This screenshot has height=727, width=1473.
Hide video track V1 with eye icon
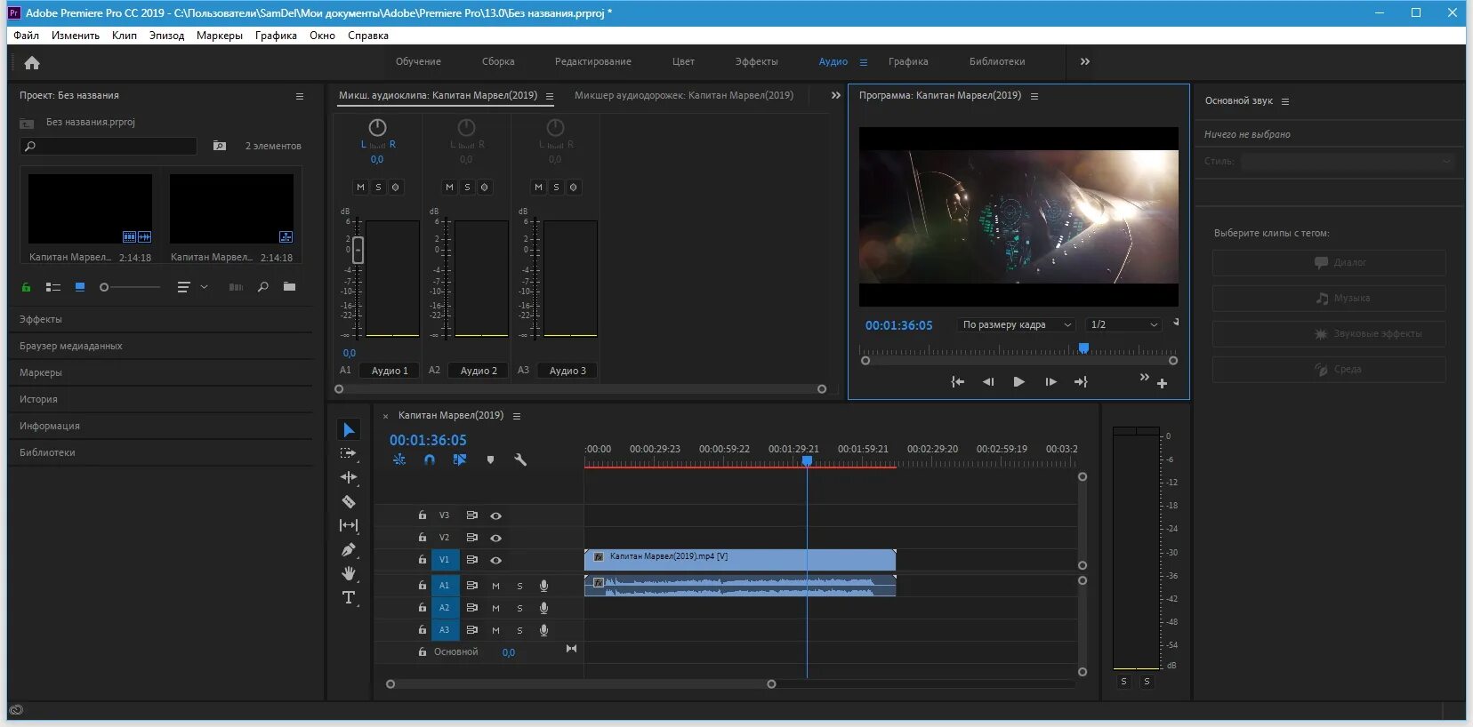click(x=495, y=560)
